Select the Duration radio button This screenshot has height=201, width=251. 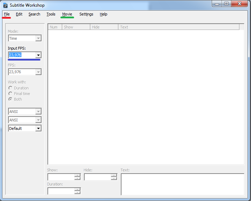pos(11,88)
